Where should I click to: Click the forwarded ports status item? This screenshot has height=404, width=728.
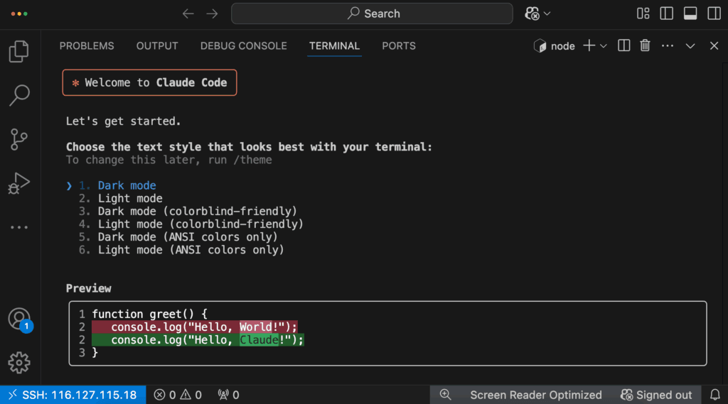(228, 395)
